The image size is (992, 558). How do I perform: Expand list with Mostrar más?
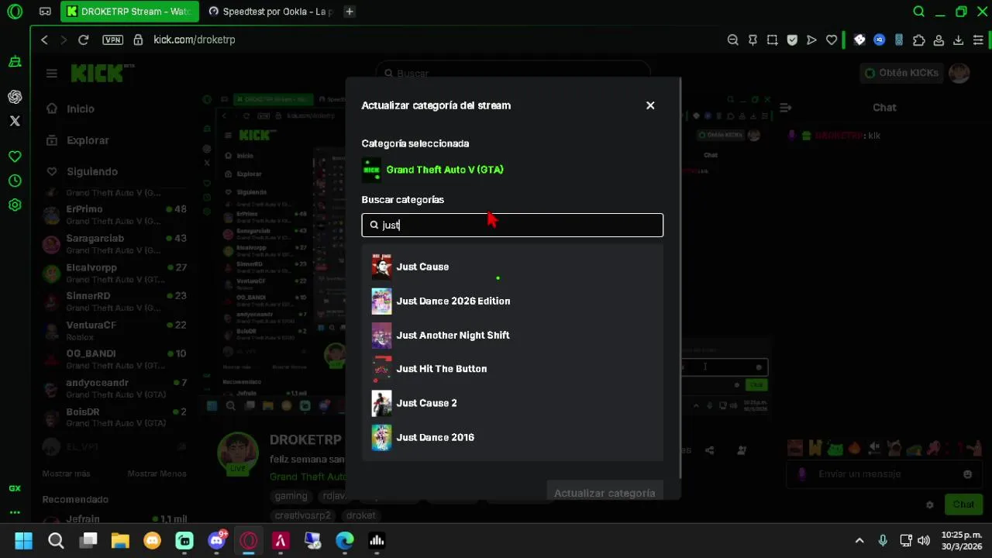[x=66, y=474]
